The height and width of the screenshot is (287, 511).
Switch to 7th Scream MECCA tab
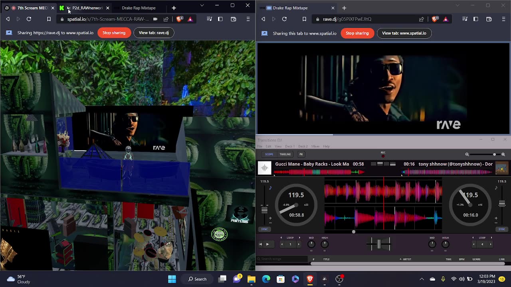point(30,8)
